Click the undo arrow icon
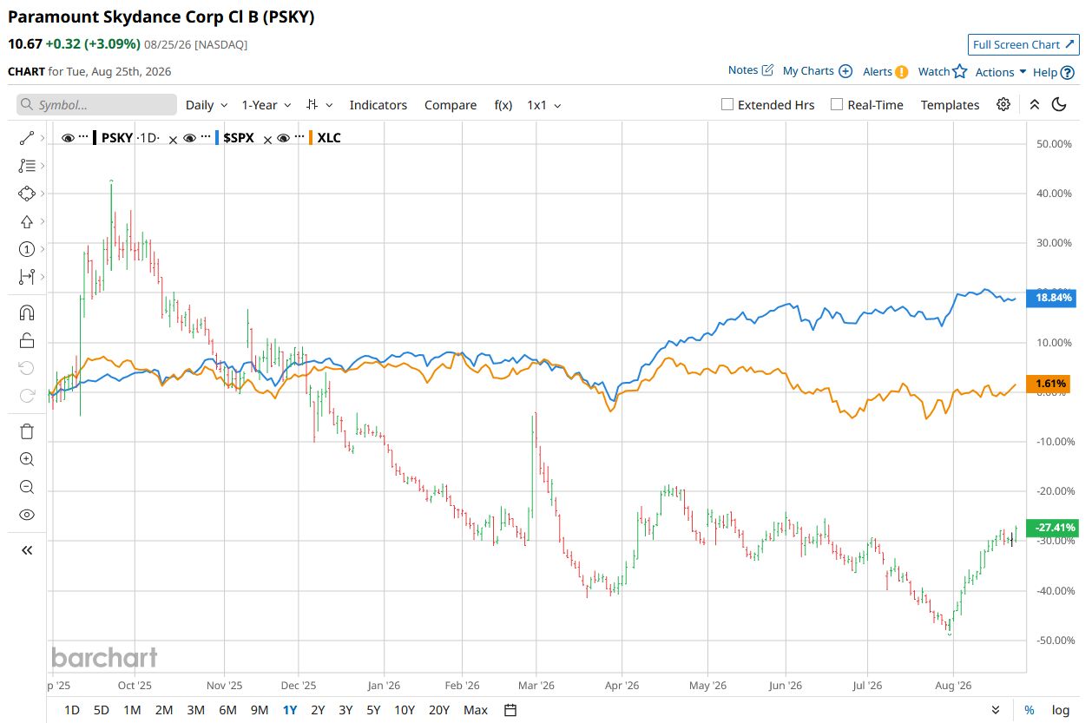The height and width of the screenshot is (723, 1092). click(26, 368)
